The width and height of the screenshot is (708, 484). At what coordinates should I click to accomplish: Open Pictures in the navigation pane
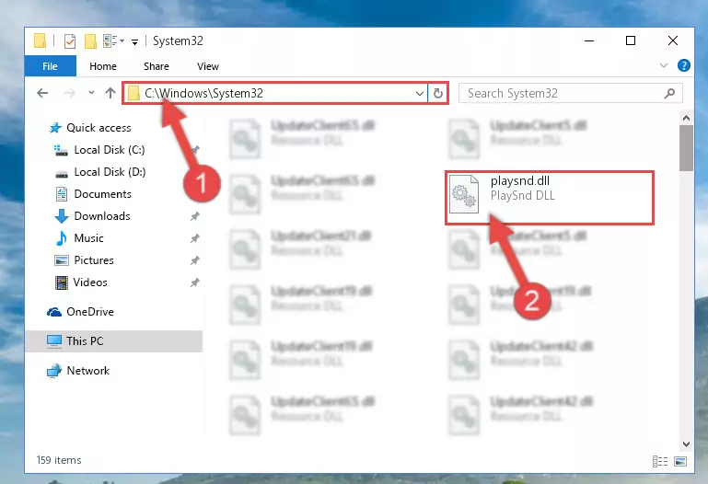85,260
